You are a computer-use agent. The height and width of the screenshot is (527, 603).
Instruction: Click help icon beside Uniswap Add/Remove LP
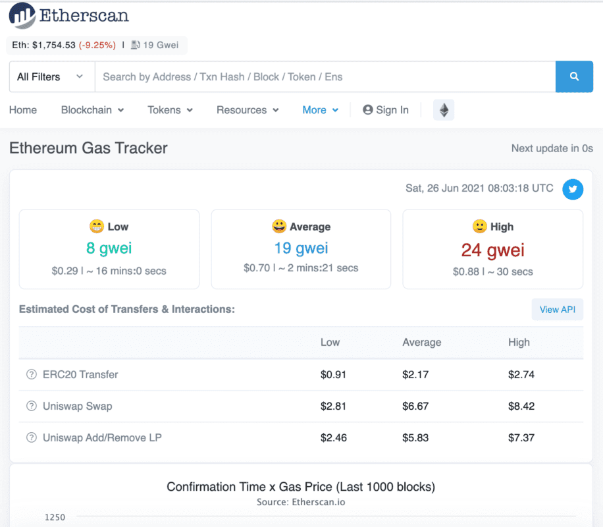31,437
